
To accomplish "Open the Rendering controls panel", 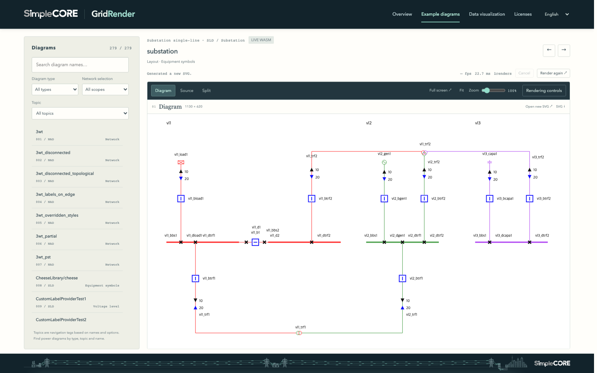I will tap(544, 91).
